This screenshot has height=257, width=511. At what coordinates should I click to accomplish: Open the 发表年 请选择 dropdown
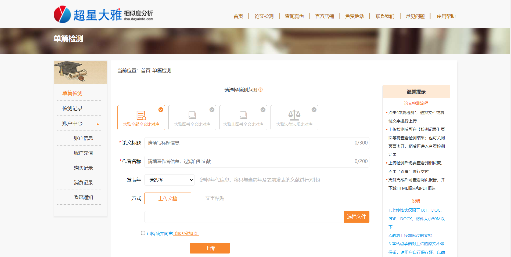pyautogui.click(x=170, y=180)
